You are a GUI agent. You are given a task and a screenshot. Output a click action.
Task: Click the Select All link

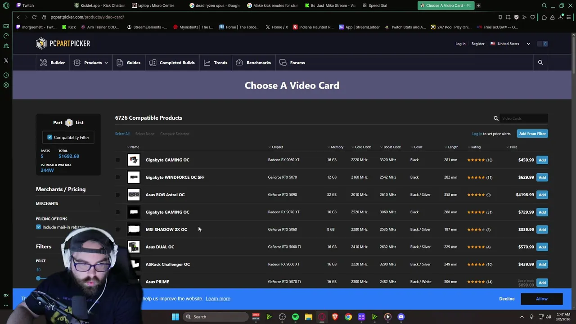pyautogui.click(x=122, y=134)
